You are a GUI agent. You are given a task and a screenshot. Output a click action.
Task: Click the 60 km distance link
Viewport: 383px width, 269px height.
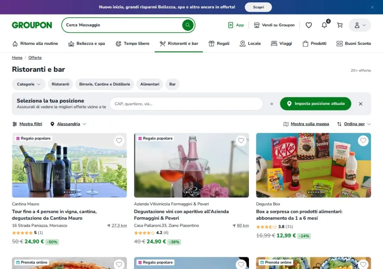[x=243, y=226]
